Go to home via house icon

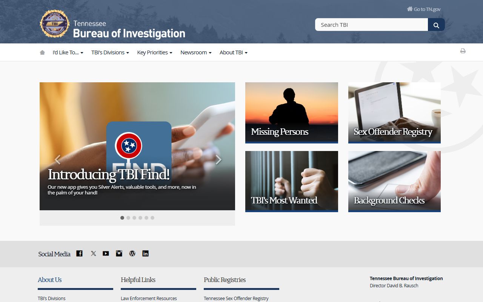pos(42,52)
